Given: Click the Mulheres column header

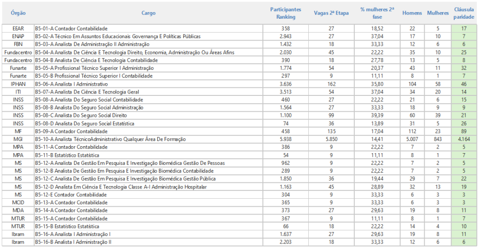Looking at the screenshot, I should coord(438,13).
